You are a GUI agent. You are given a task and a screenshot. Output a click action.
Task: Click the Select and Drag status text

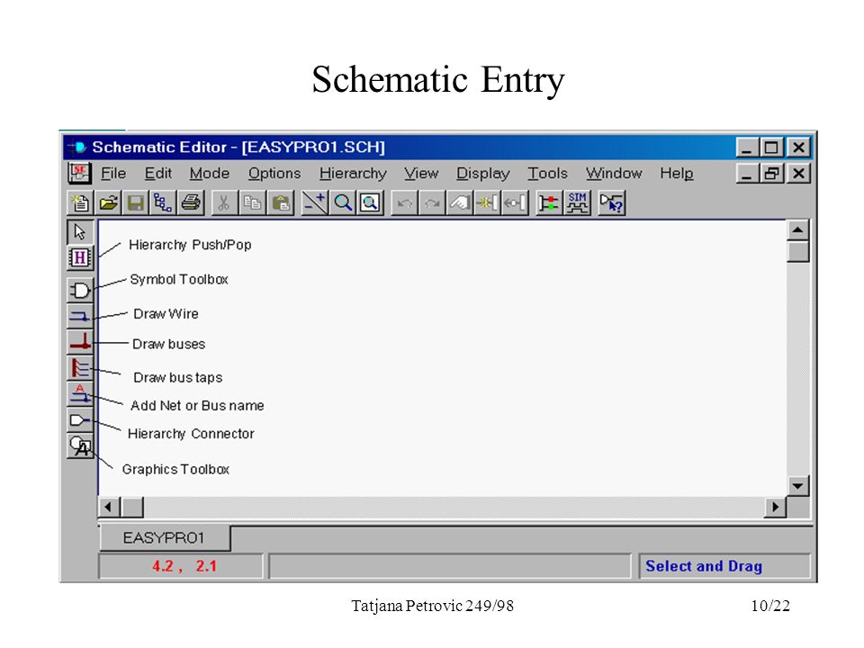coord(704,566)
